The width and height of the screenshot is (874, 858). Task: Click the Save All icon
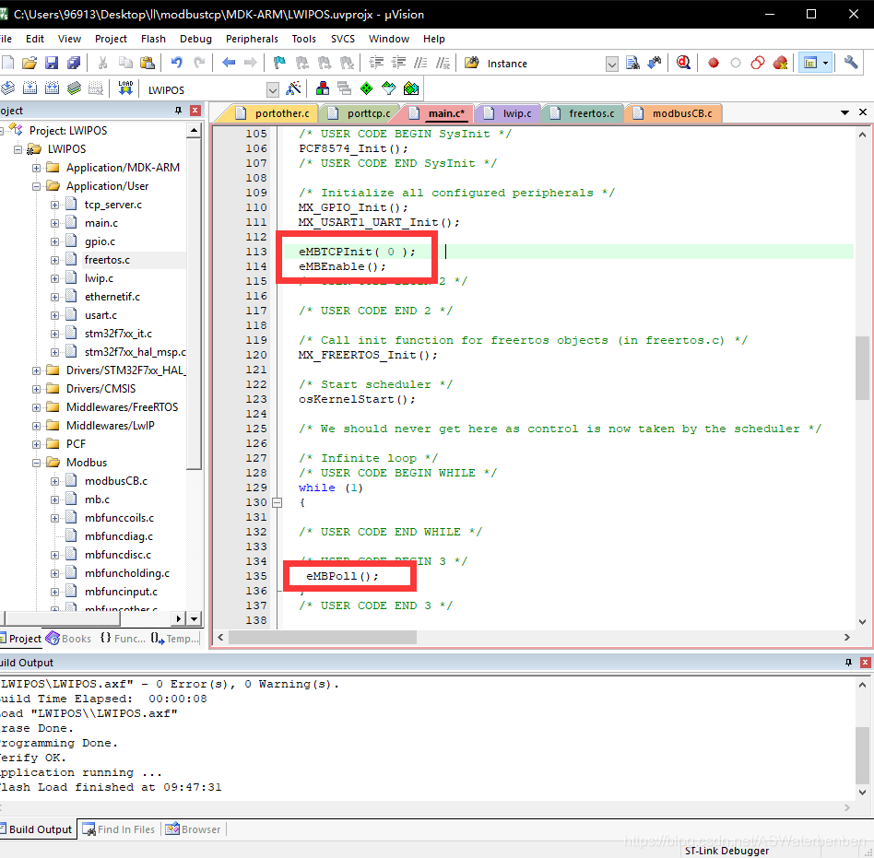click(x=74, y=63)
